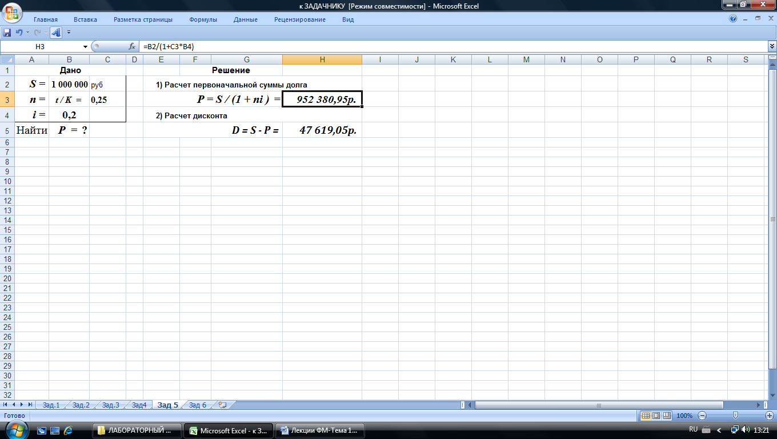The width and height of the screenshot is (777, 439).
Task: Click vertical scrollbar down arrow
Action: pos(772,396)
